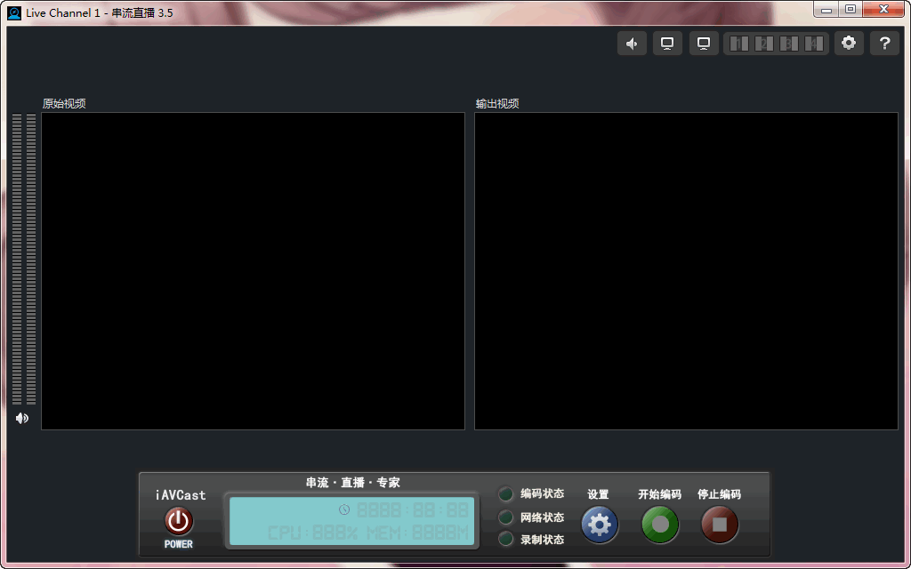Click inside the 原始视频 preview panel
This screenshot has width=911, height=569.
pyautogui.click(x=253, y=270)
